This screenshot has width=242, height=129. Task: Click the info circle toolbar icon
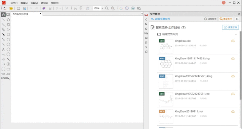[x=127, y=8]
